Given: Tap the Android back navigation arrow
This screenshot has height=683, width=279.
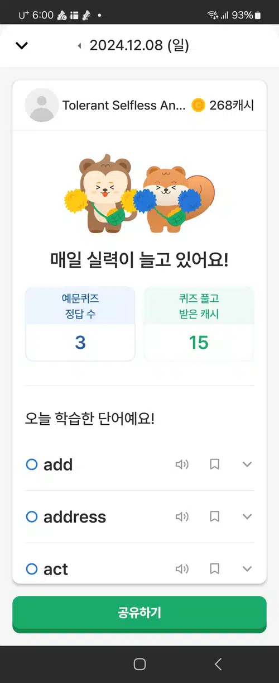Looking at the screenshot, I should (x=218, y=664).
